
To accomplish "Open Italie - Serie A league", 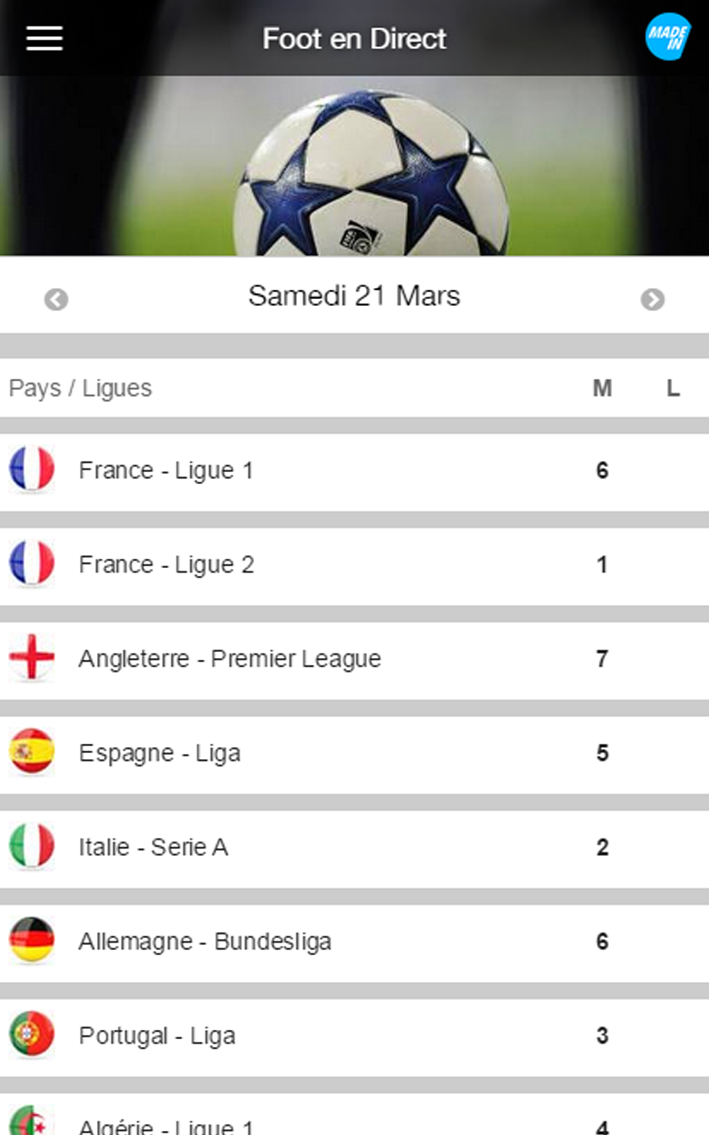I will 154,847.
